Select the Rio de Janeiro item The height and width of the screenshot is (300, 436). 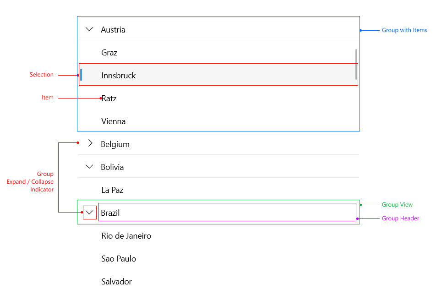126,236
